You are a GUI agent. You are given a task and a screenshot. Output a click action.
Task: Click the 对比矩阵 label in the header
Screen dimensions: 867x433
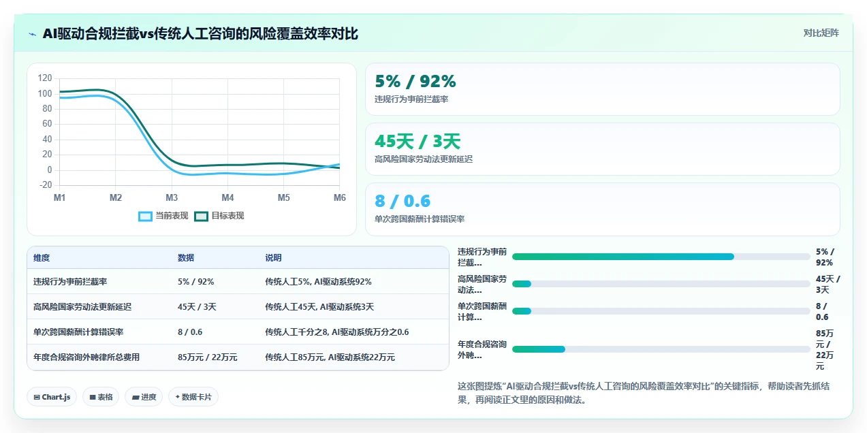(821, 33)
